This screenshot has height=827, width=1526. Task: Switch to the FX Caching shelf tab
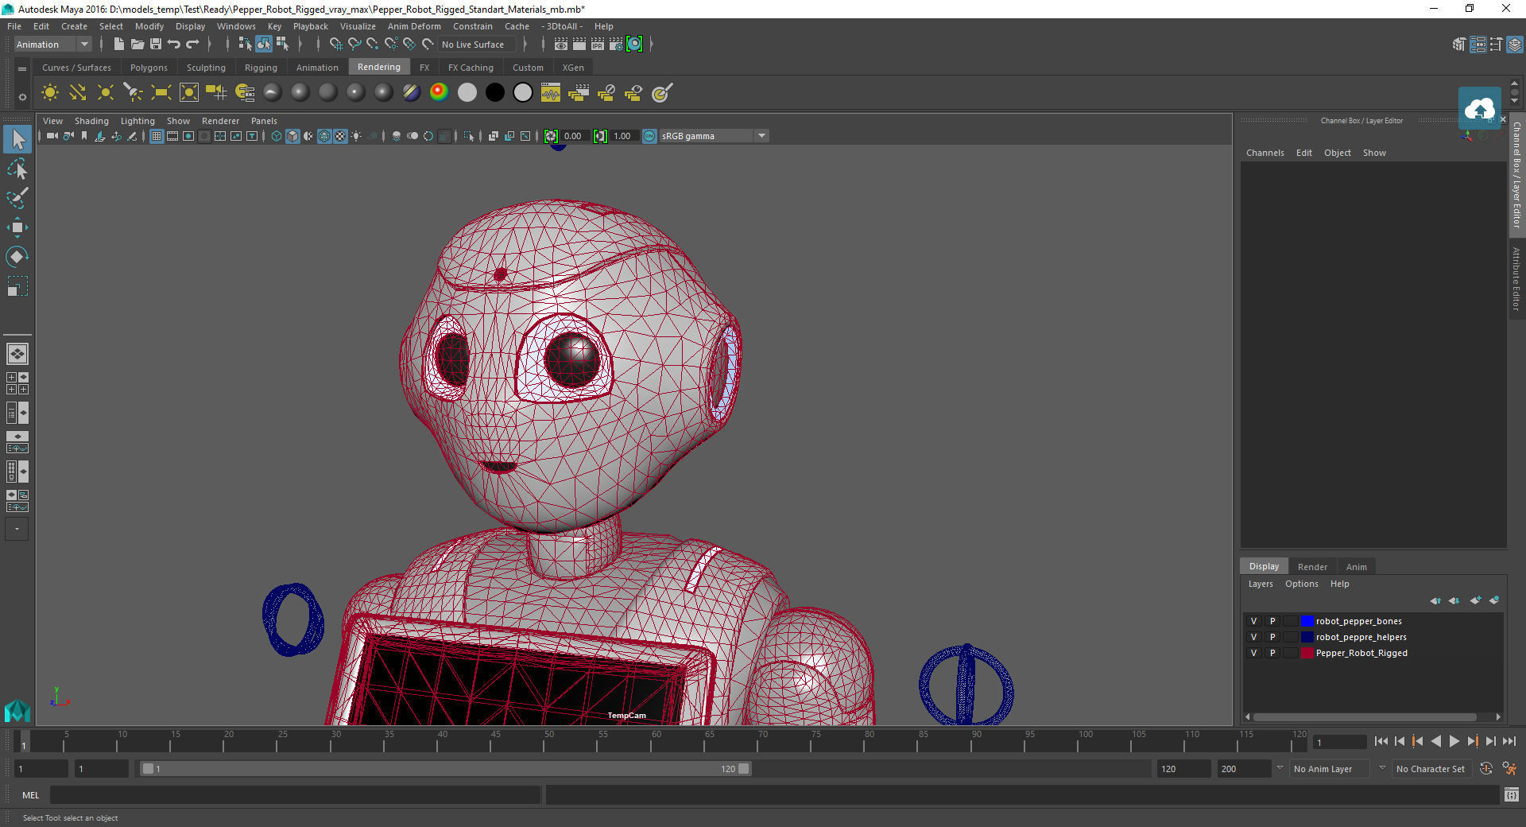[471, 68]
